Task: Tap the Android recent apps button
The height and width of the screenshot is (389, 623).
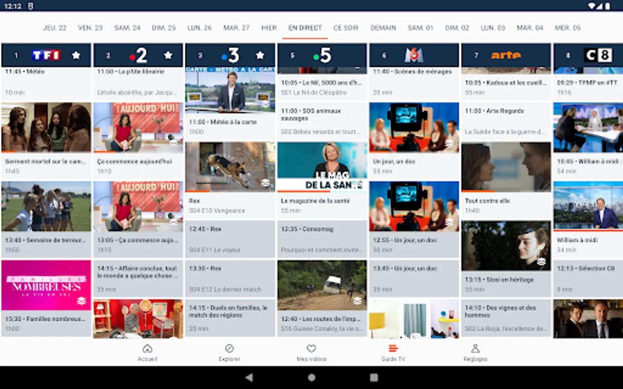Action: point(374,377)
